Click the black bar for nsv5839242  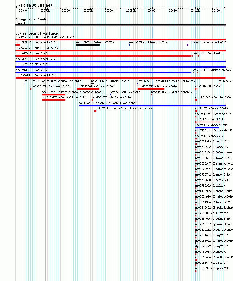pyautogui.click(x=88, y=45)
